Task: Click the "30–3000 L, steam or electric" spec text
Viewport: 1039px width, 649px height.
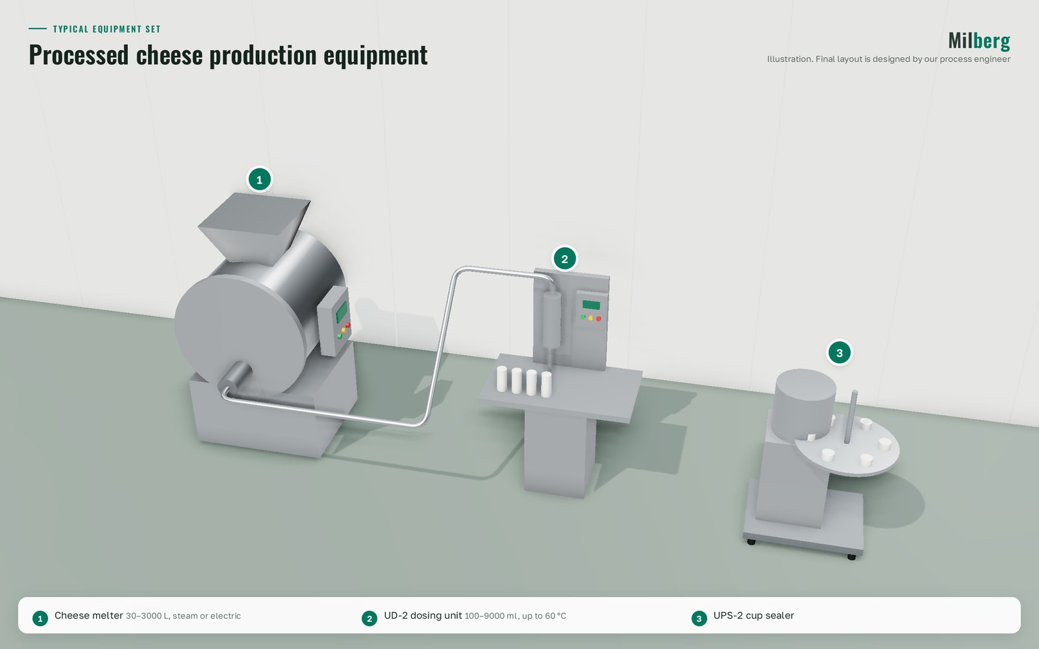Action: click(183, 616)
